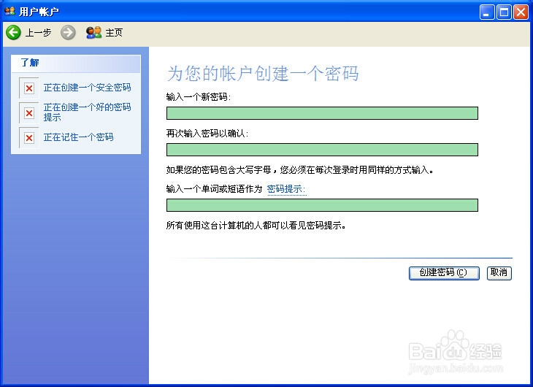Click icon beside 正在创建一个好的密码提示

click(29, 113)
